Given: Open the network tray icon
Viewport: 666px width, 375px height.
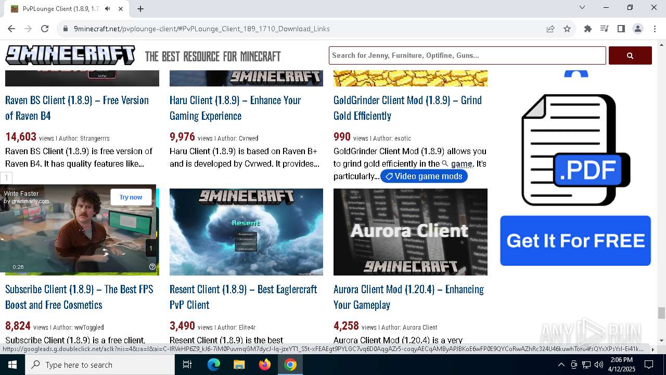Looking at the screenshot, I should click(x=586, y=365).
